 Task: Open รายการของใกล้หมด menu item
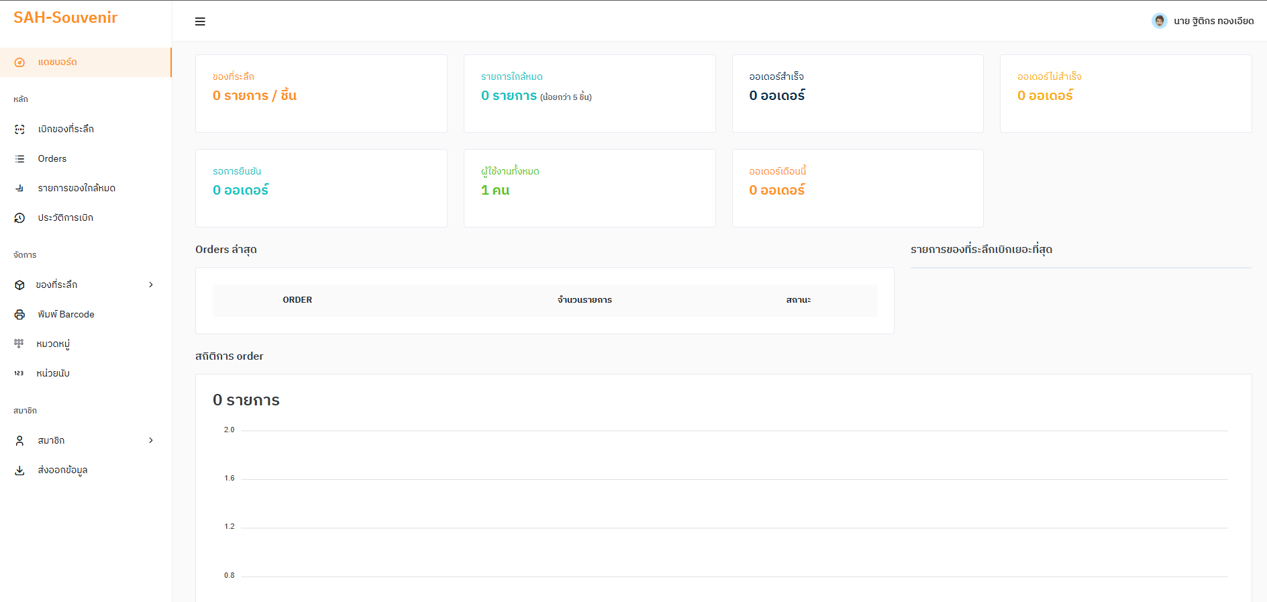coord(77,189)
